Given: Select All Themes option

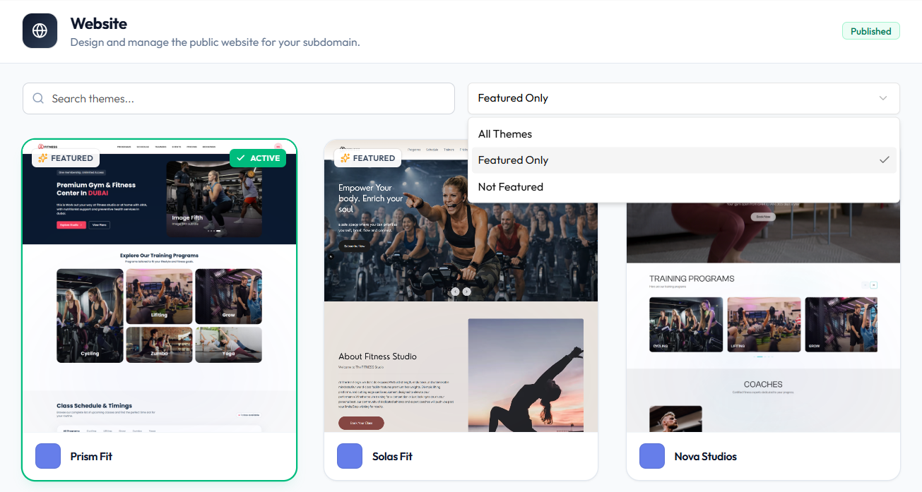Looking at the screenshot, I should pyautogui.click(x=683, y=134).
